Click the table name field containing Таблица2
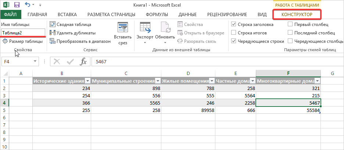This screenshot has height=150, width=344. (23, 33)
